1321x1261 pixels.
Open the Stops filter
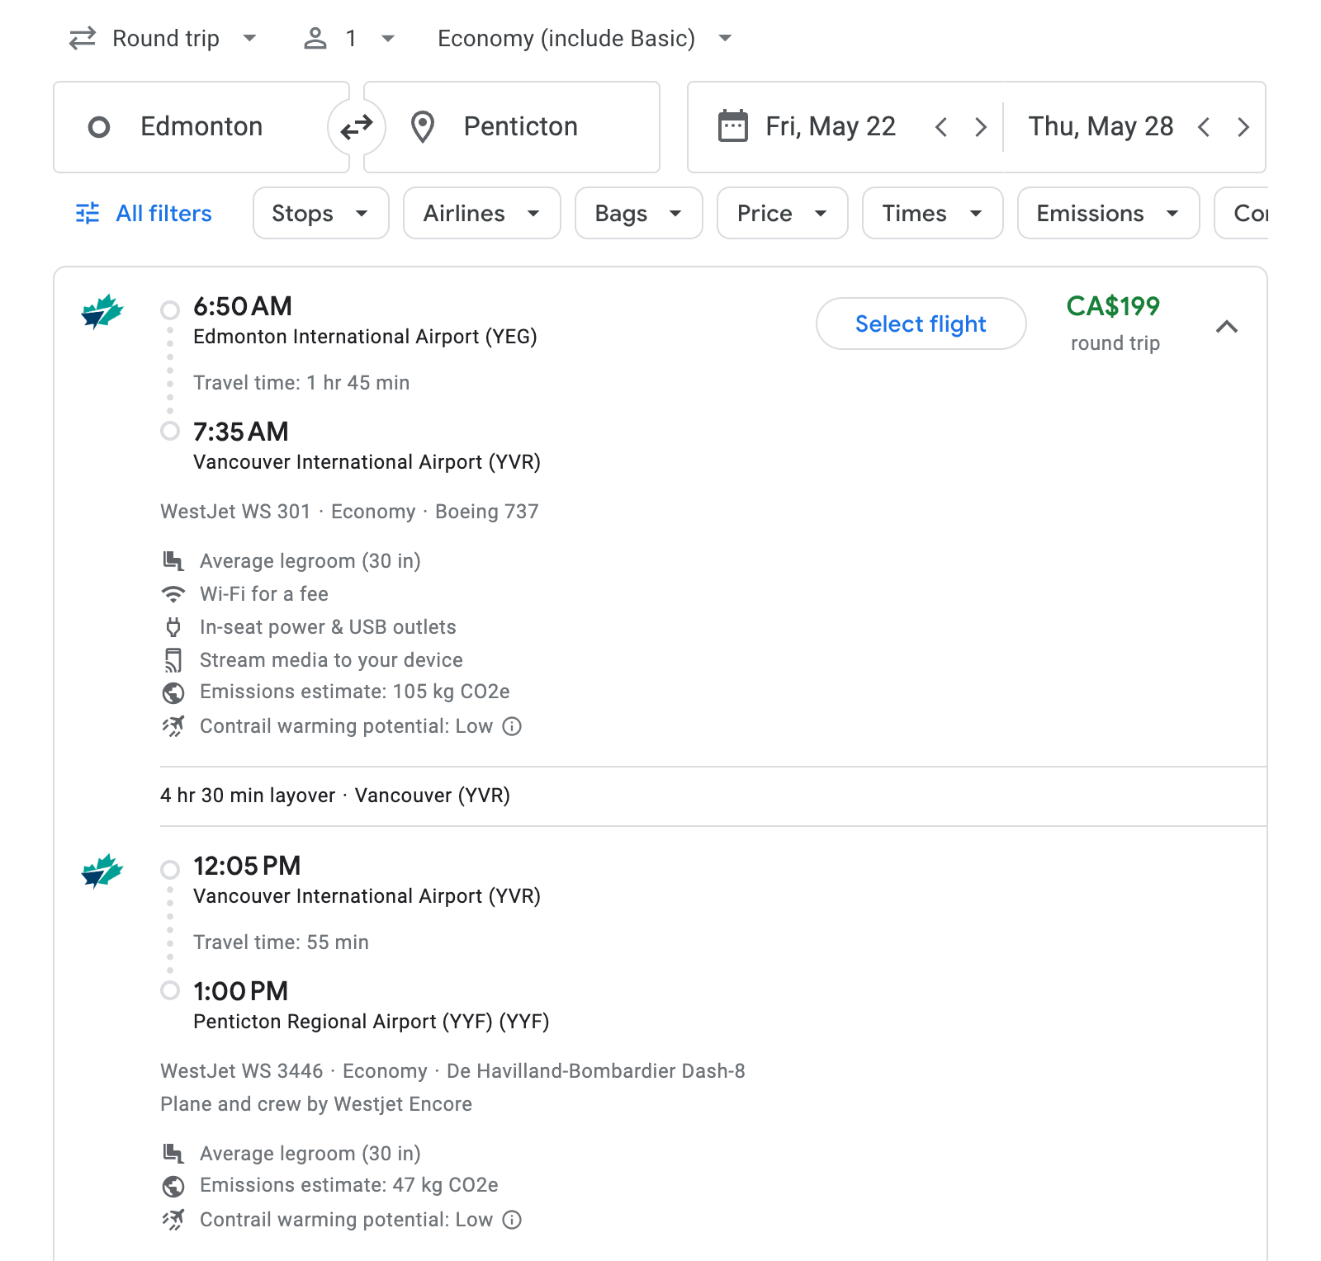320,214
